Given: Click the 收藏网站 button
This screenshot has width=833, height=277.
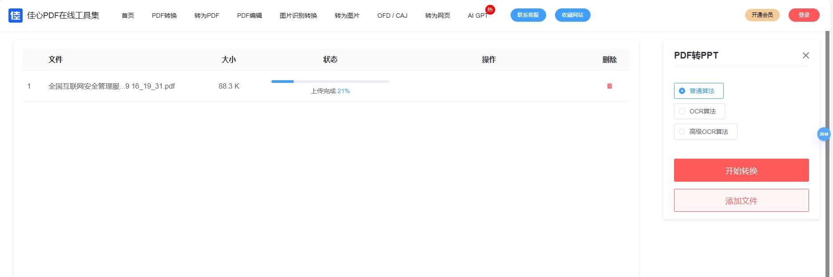Looking at the screenshot, I should pos(573,15).
